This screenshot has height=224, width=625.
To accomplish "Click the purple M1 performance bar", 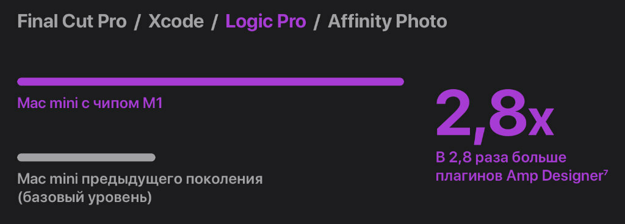I will point(211,82).
